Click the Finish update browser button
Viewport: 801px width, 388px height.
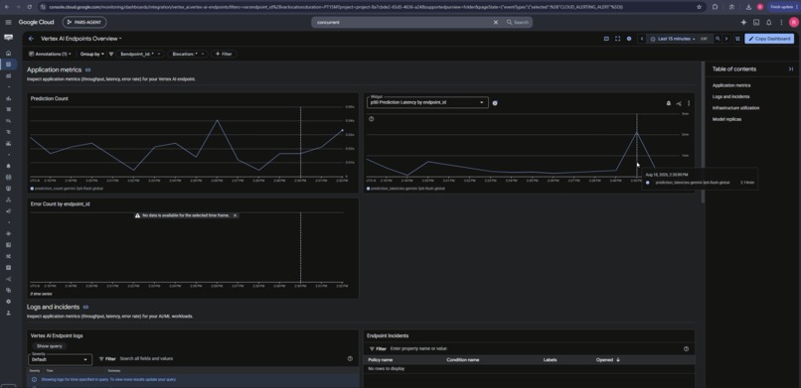[782, 7]
